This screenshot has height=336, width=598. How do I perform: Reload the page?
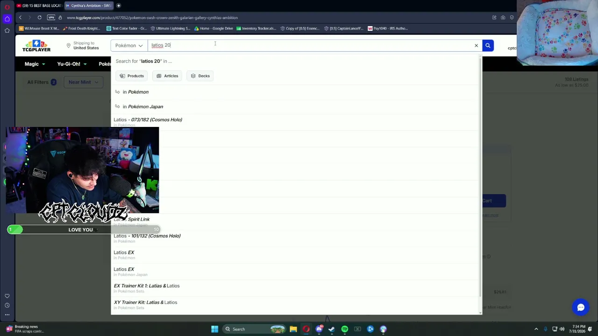click(x=40, y=18)
